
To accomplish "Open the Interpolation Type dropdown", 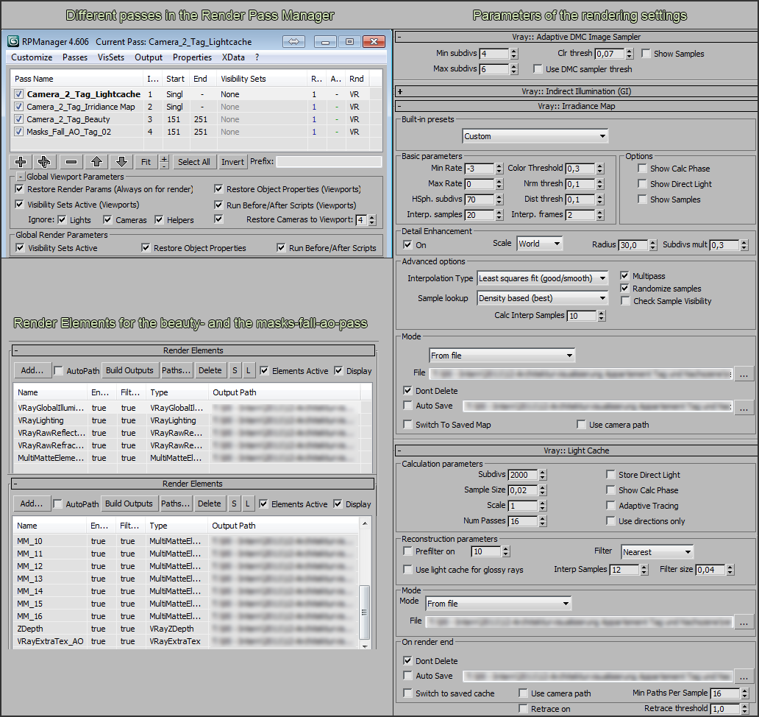I will pos(543,278).
